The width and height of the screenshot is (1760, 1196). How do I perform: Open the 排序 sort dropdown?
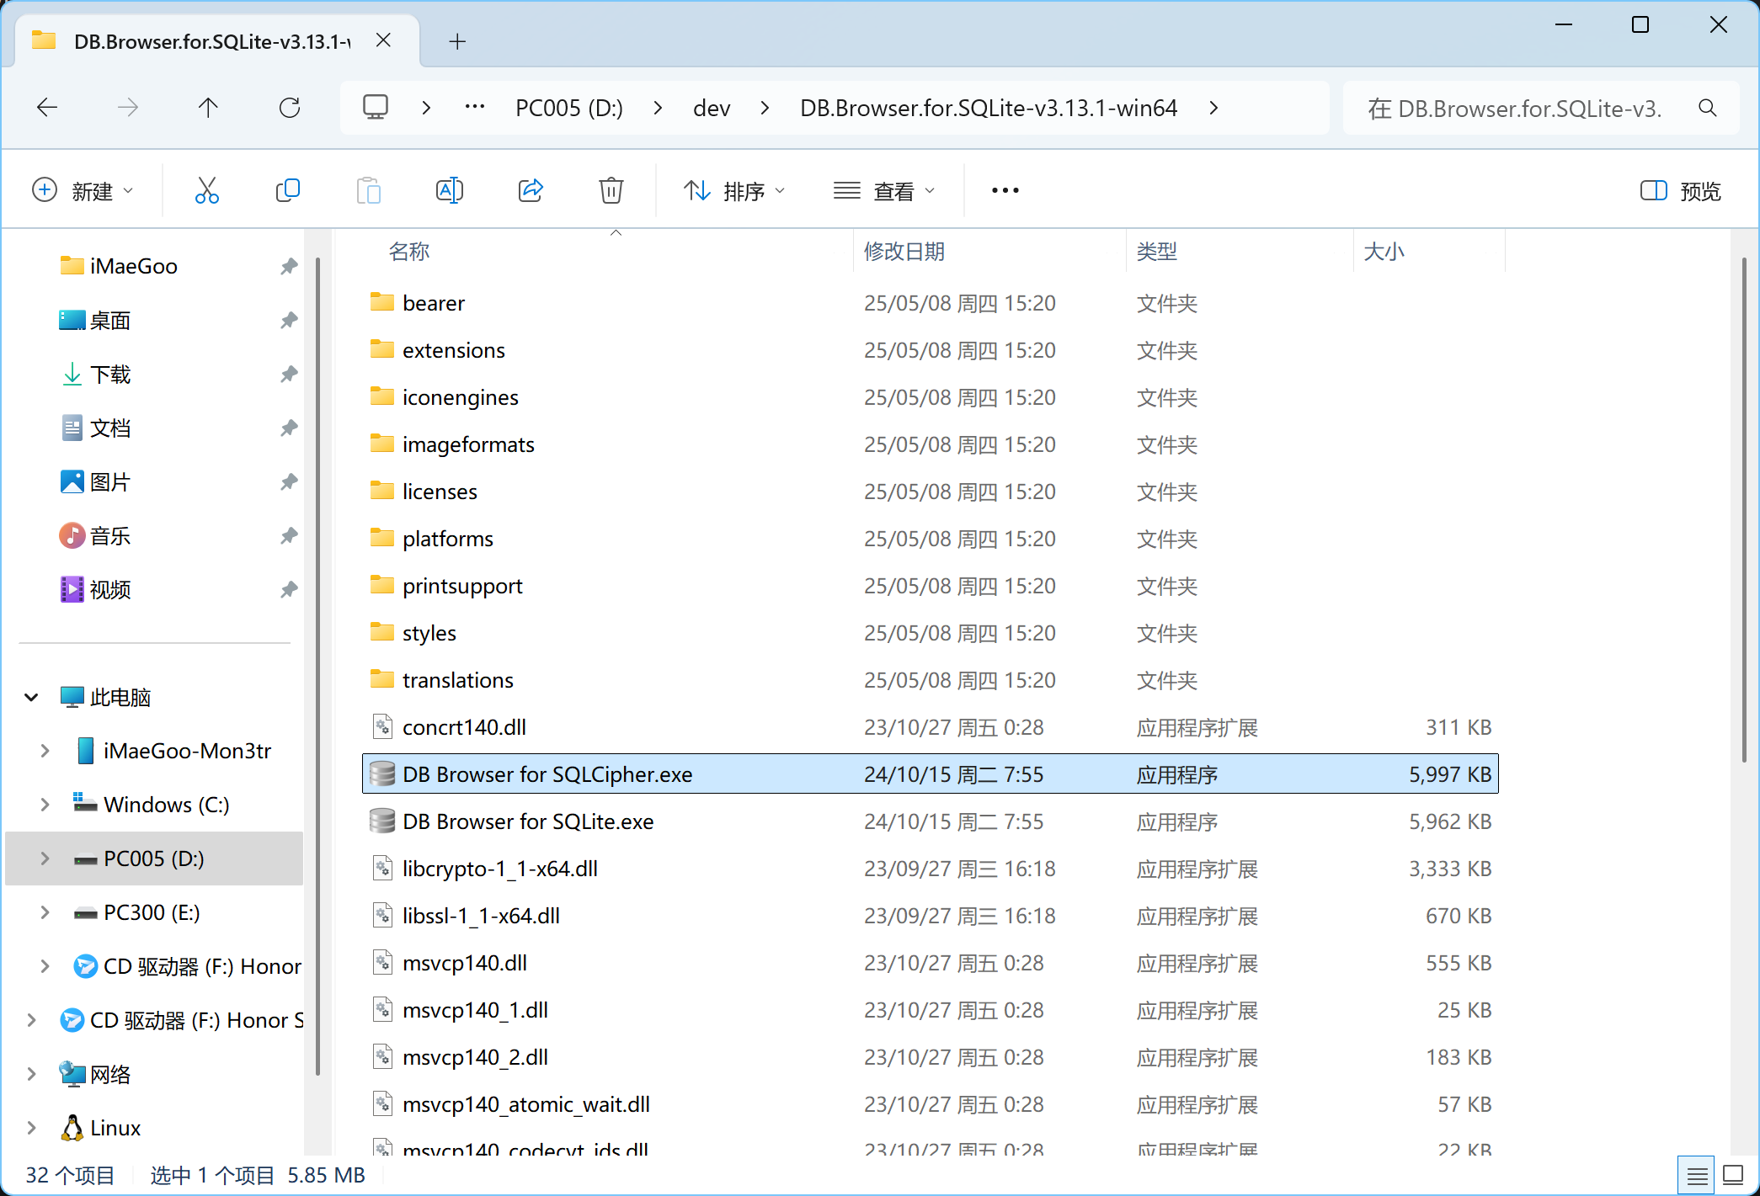click(x=733, y=191)
